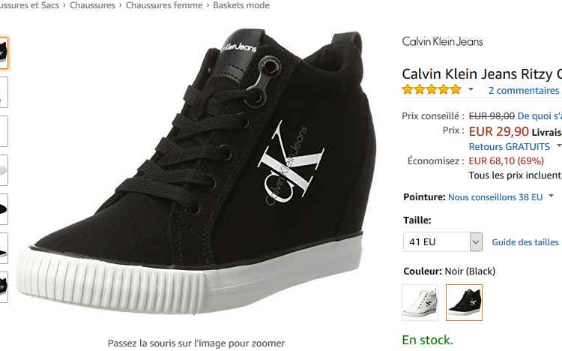Select the last product thumbnail in strip
Screen dimensions: 562x351
tap(4, 287)
